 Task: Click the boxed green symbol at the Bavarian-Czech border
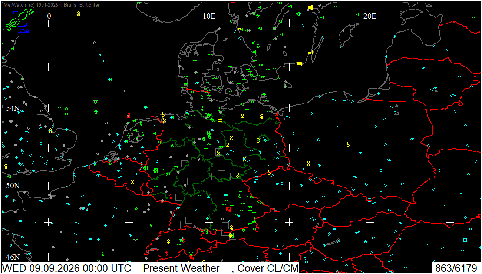click(x=259, y=202)
